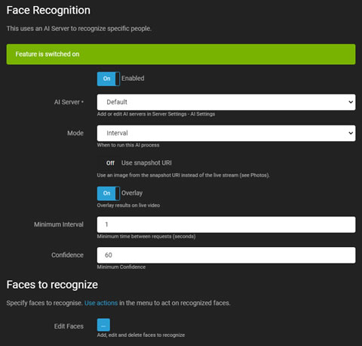Click the Overlay label text
362x346 pixels.
(132, 193)
